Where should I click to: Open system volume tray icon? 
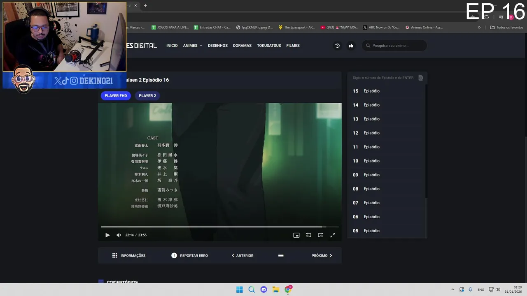click(x=498, y=289)
